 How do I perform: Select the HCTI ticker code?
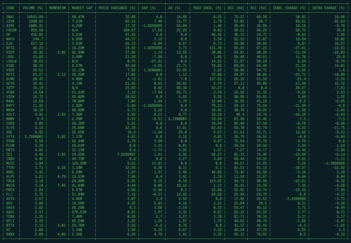10,75
